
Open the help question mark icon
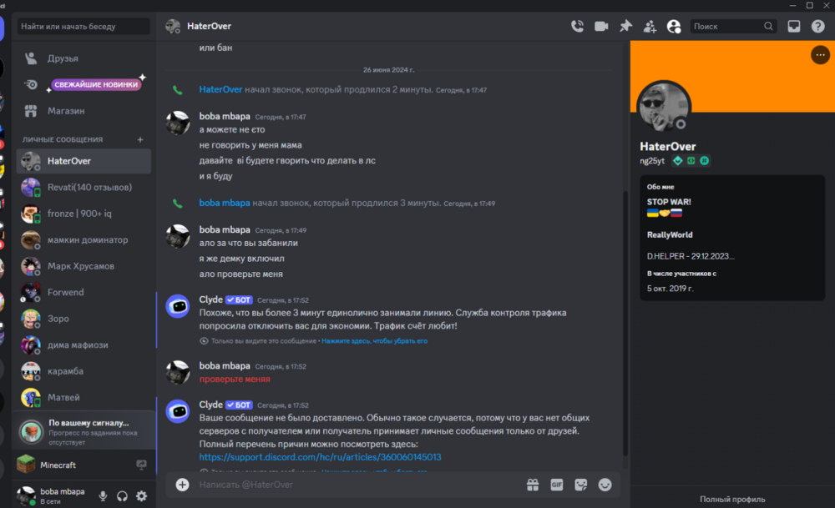pyautogui.click(x=818, y=26)
